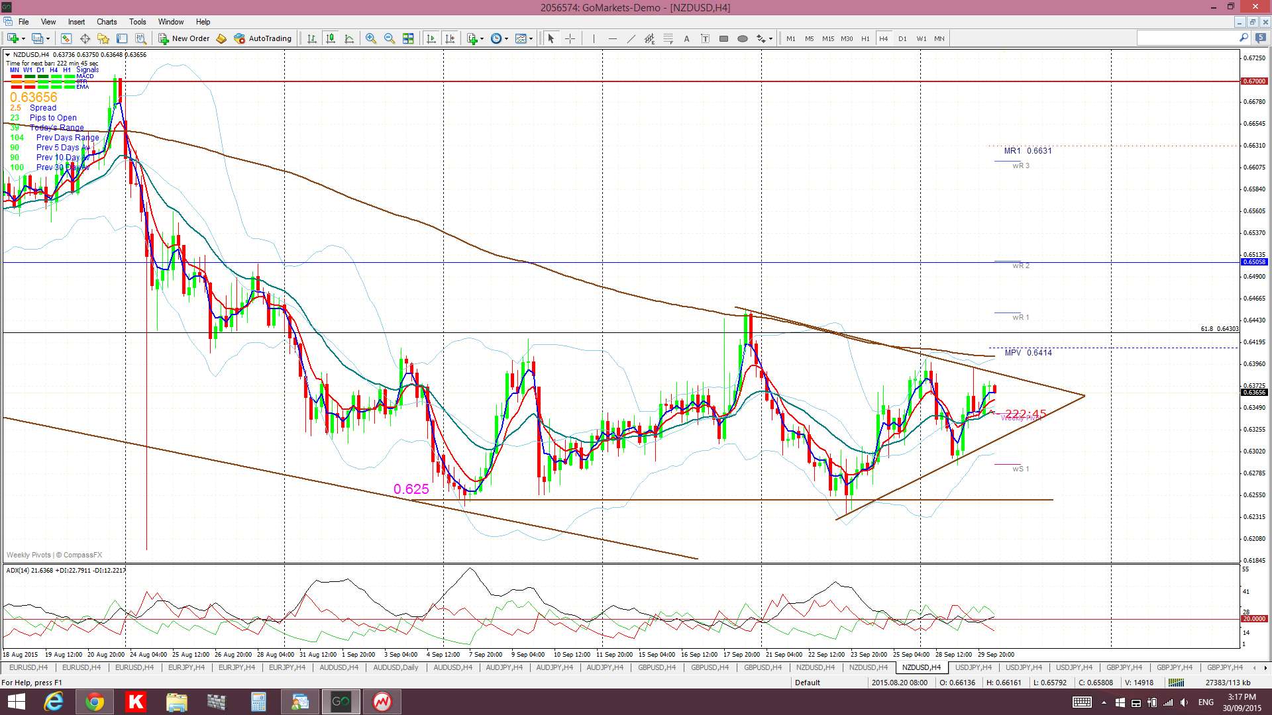Click the toolbar search magnifier icon
The width and height of the screenshot is (1272, 715).
click(x=1244, y=38)
